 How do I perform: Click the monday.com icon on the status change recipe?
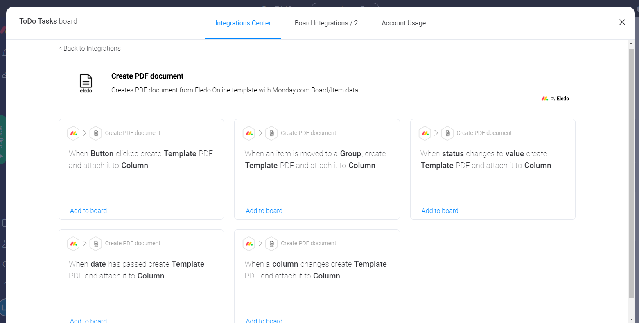click(424, 133)
